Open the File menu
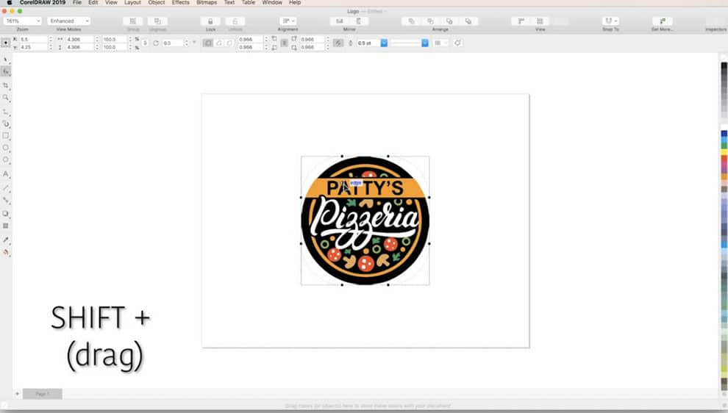Image resolution: width=728 pixels, height=413 pixels. tap(77, 3)
